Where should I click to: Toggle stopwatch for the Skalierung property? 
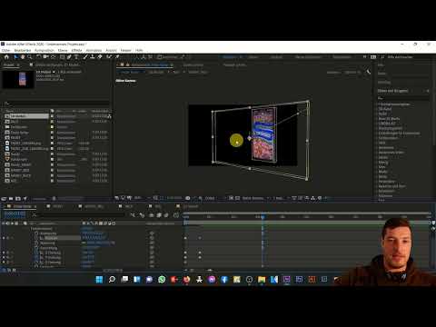pyautogui.click(x=36, y=243)
